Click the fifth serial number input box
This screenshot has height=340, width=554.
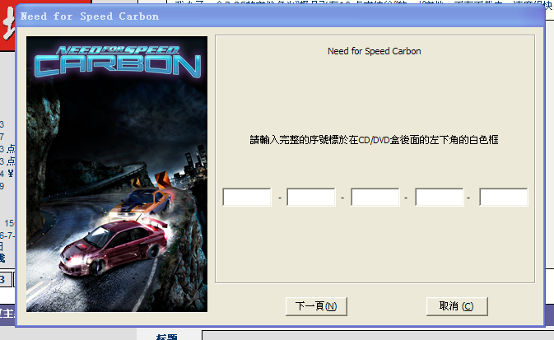click(504, 197)
